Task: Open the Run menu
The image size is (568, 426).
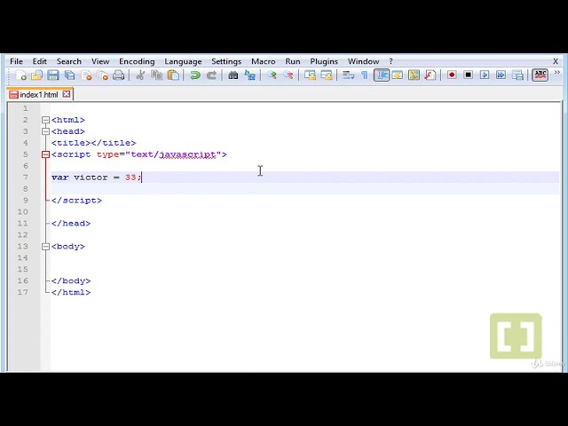Action: (293, 61)
